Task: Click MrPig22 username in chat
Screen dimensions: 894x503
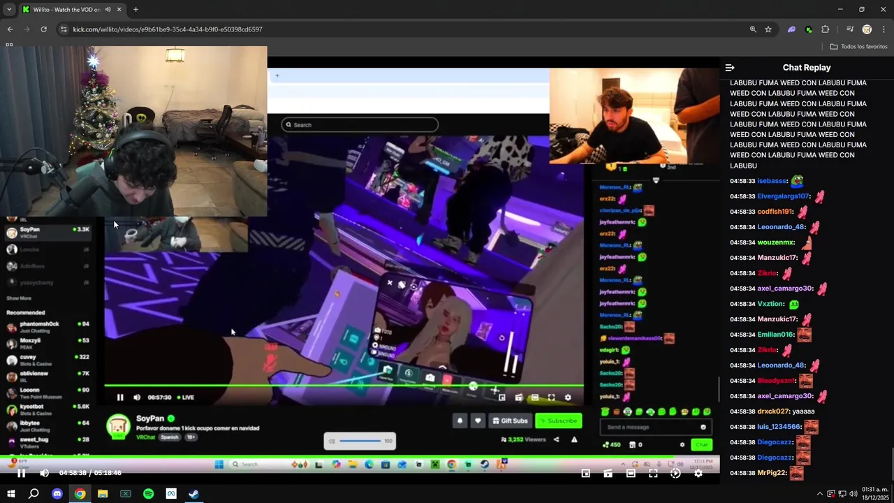Action: [772, 473]
